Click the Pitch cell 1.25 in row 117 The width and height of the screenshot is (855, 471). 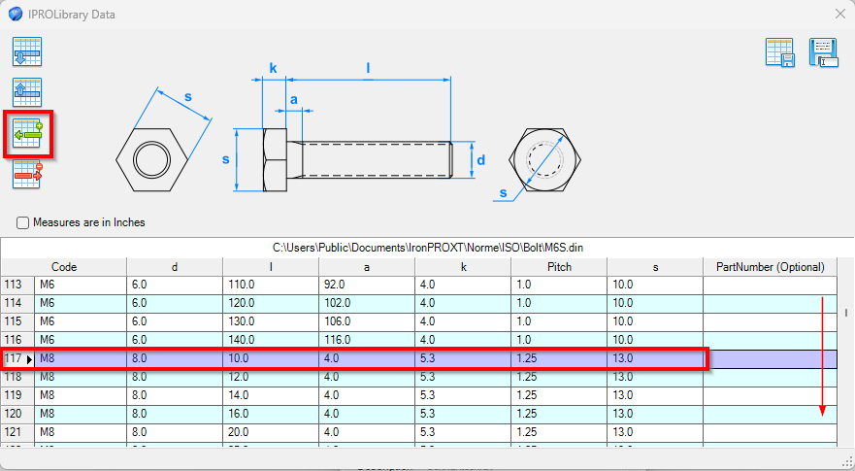558,359
